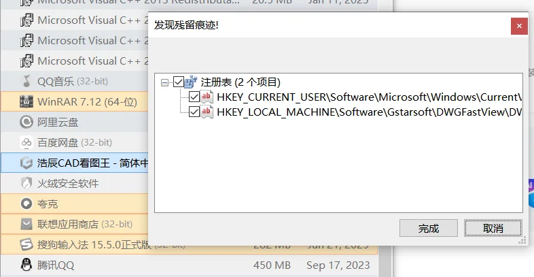The image size is (534, 277).
Task: Uncheck the HKEY_LOCAL_MACHINE entry checkbox
Action: coord(194,112)
